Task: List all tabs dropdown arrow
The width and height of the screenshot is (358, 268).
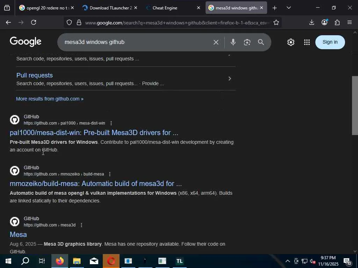Action: [x=288, y=8]
